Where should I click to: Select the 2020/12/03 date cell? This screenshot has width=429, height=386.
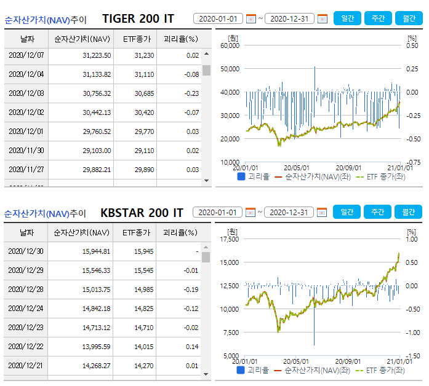(x=26, y=93)
